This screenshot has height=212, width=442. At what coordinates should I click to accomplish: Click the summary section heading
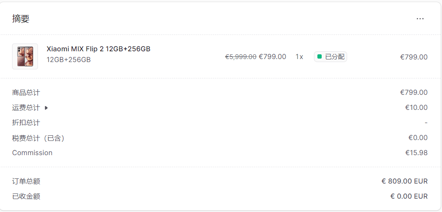[x=21, y=19]
